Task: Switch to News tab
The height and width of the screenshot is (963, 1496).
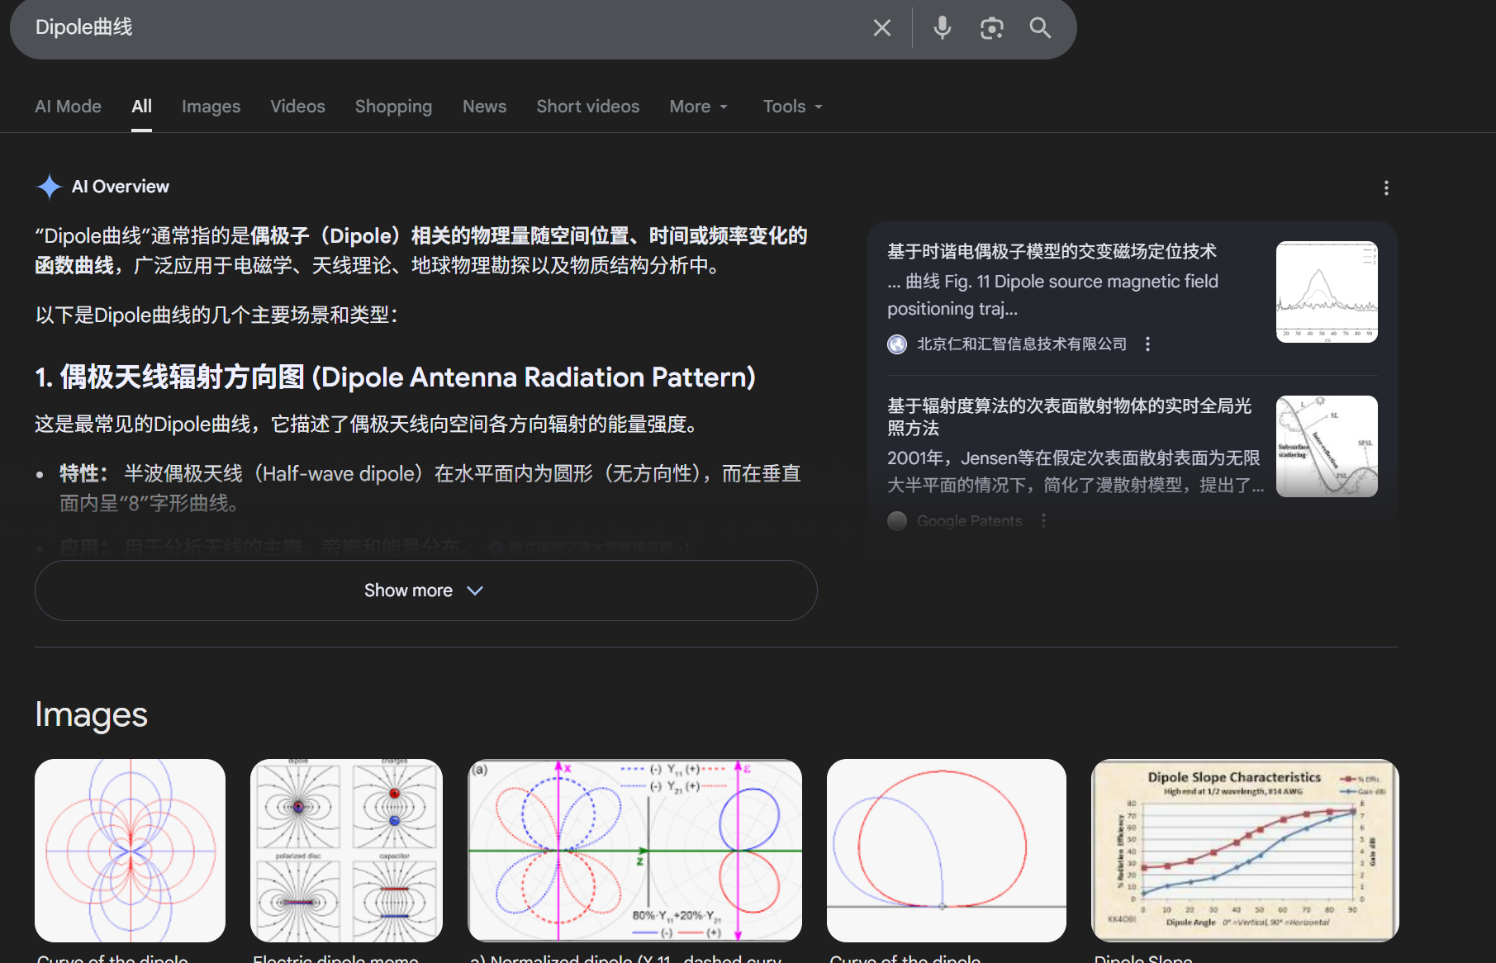Action: (x=484, y=107)
